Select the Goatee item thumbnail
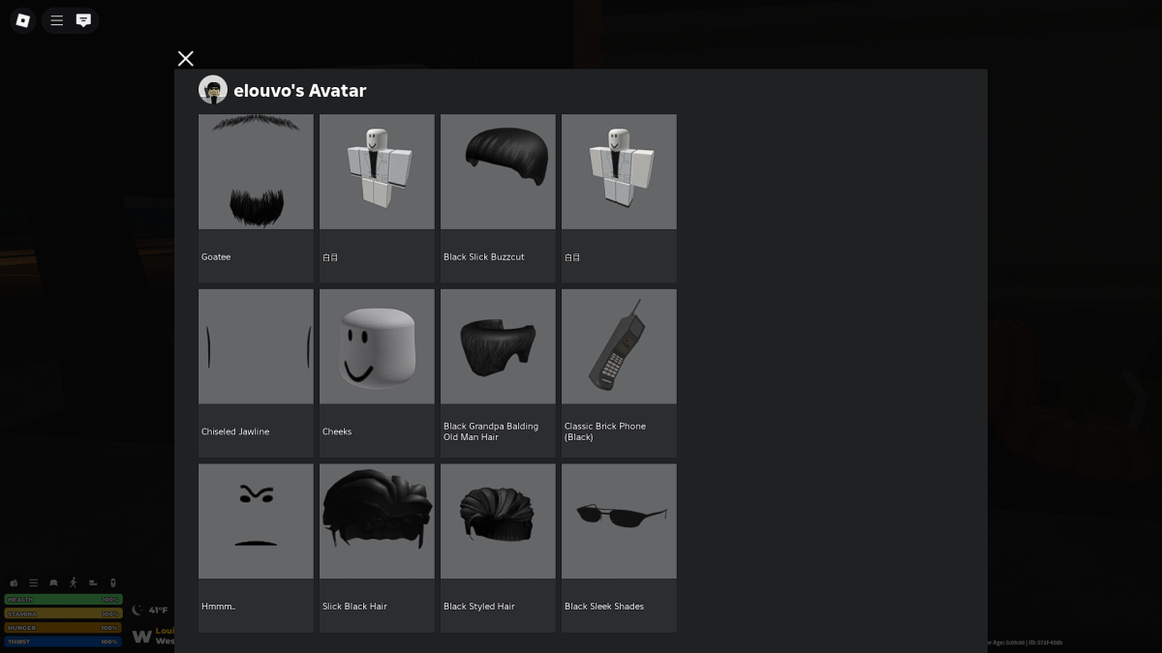The width and height of the screenshot is (1162, 653). (256, 172)
